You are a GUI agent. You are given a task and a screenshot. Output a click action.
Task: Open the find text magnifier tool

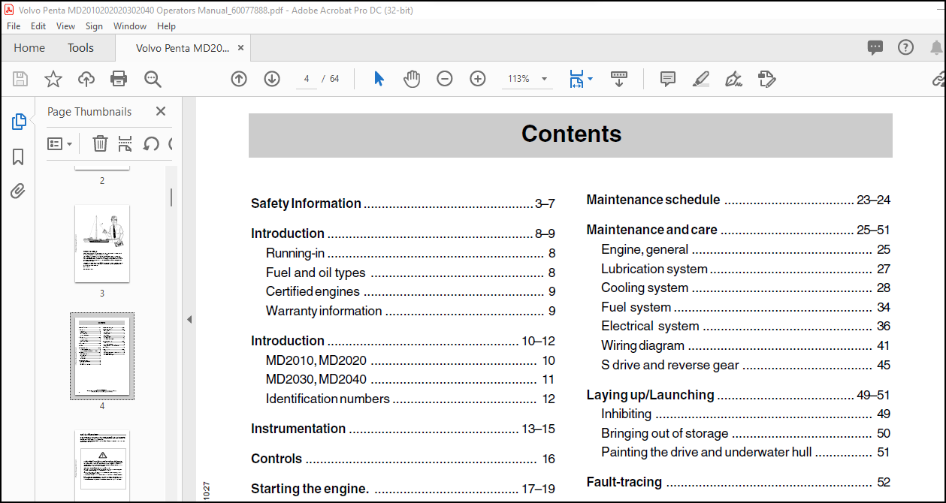(x=153, y=79)
